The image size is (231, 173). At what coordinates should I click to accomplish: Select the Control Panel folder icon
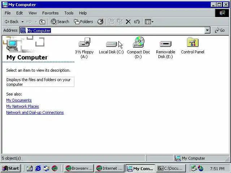tap(192, 42)
